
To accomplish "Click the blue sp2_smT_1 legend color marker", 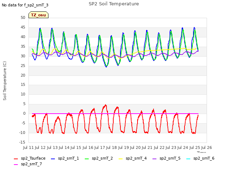I will pyautogui.click(x=53, y=159).
